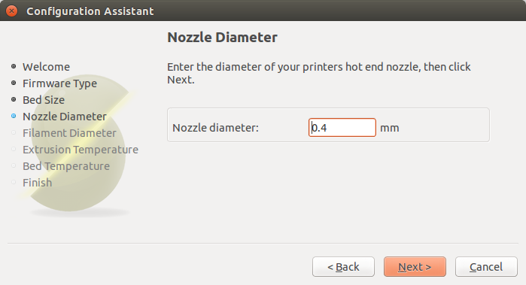Viewport: 526px width, 285px height.
Task: Cancel the Configuration Assistant
Action: tap(486, 267)
